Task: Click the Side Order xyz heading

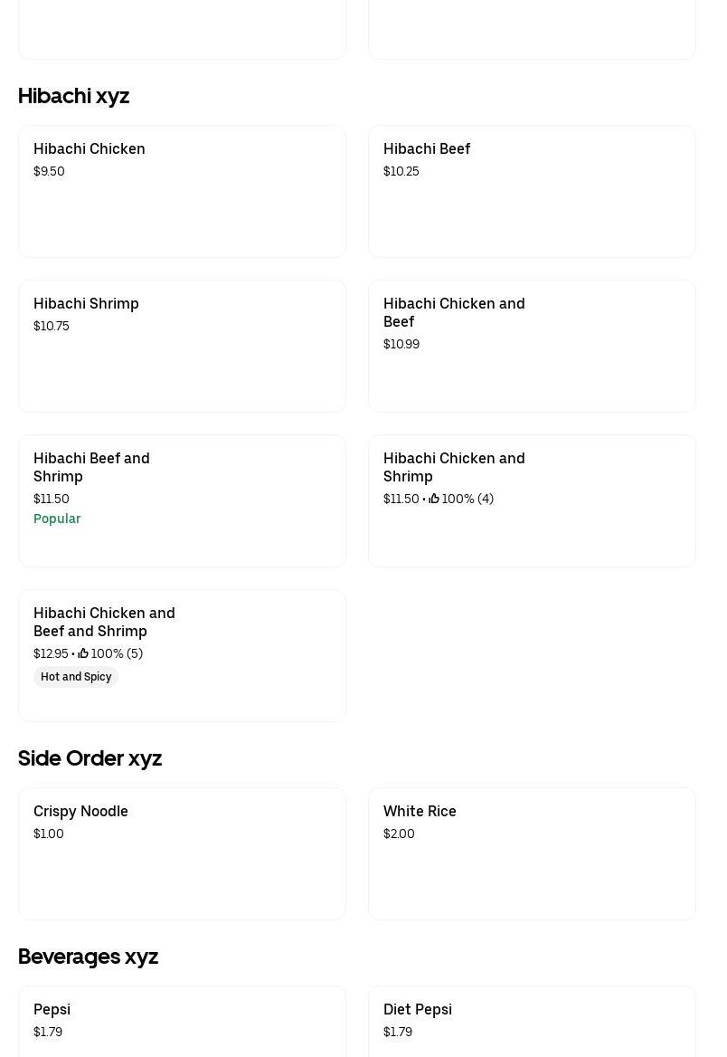Action: [x=90, y=758]
